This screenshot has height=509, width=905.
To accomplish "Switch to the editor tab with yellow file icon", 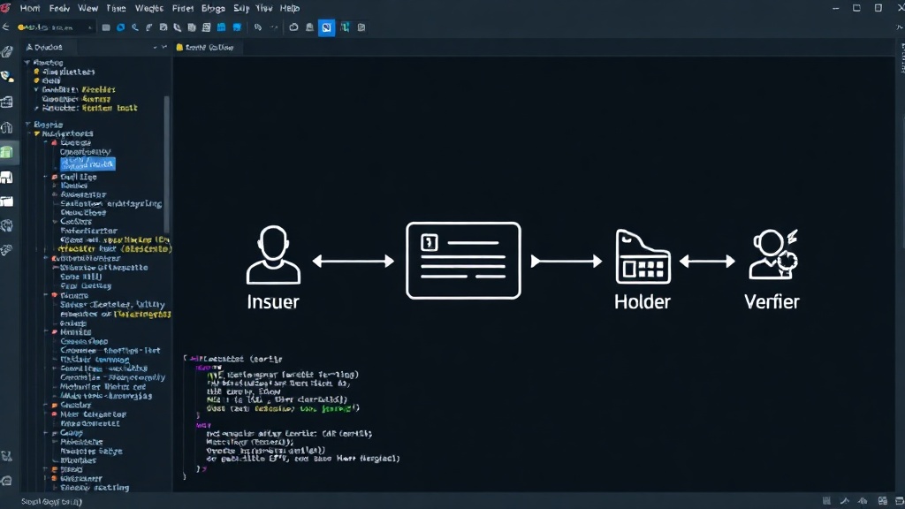I will coord(205,48).
